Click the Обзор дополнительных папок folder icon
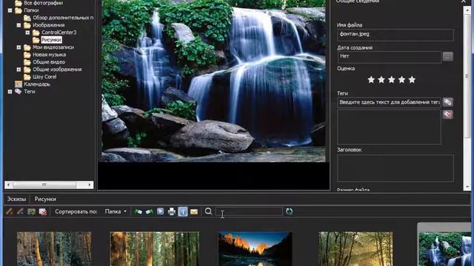Viewport: 474px width, 266px height. pos(27,18)
